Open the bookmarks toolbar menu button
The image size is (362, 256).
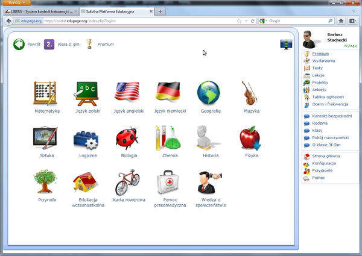(352, 21)
